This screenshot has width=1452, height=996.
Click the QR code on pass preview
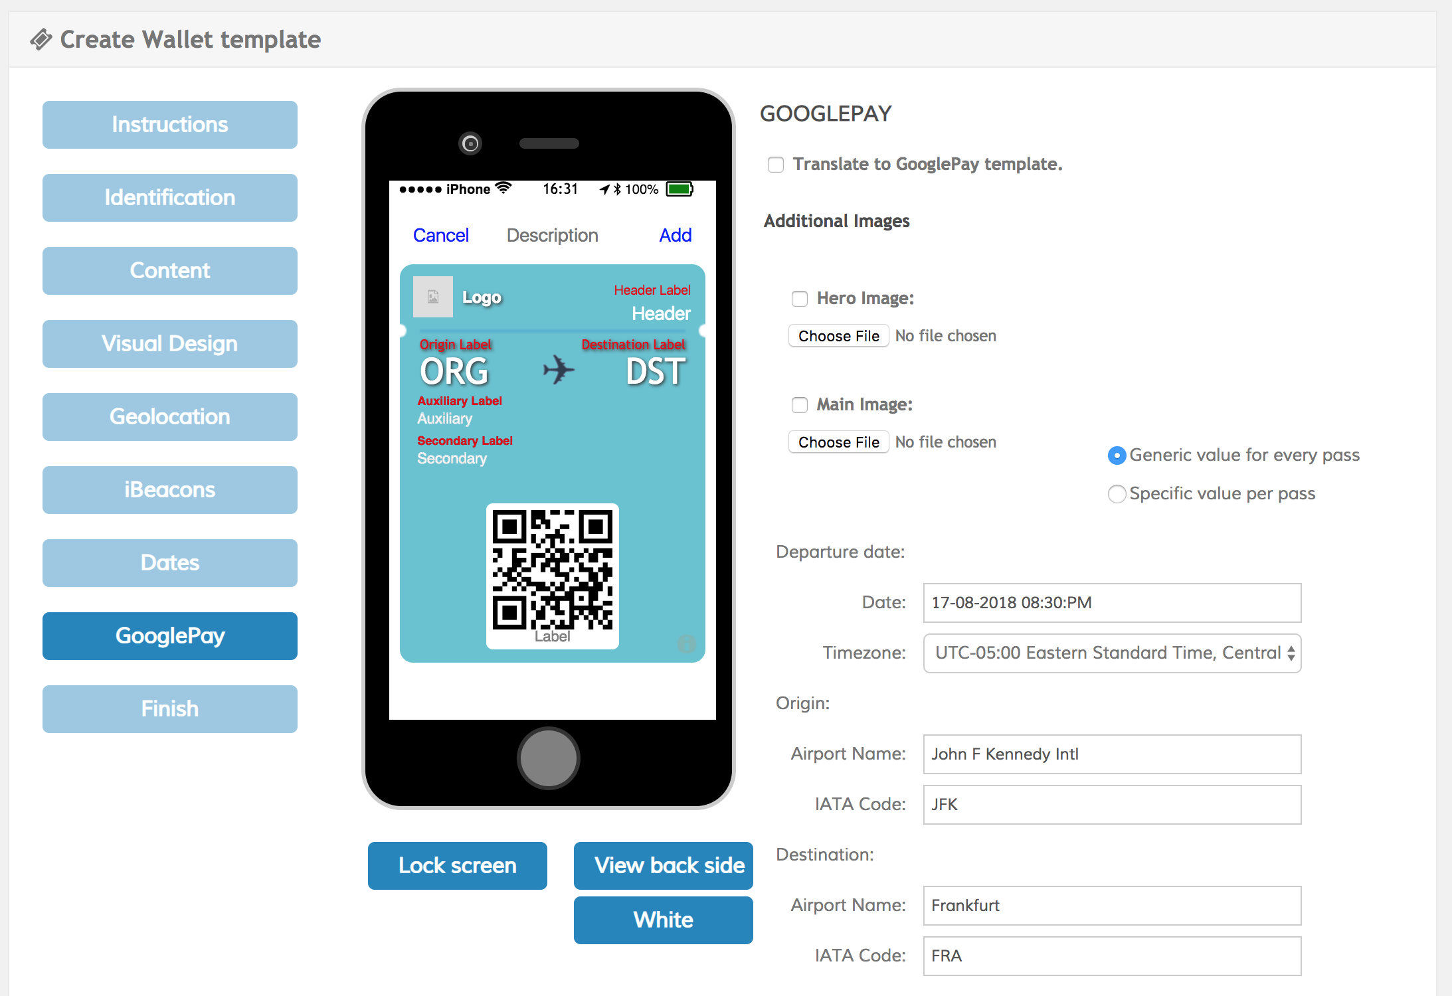coord(552,569)
